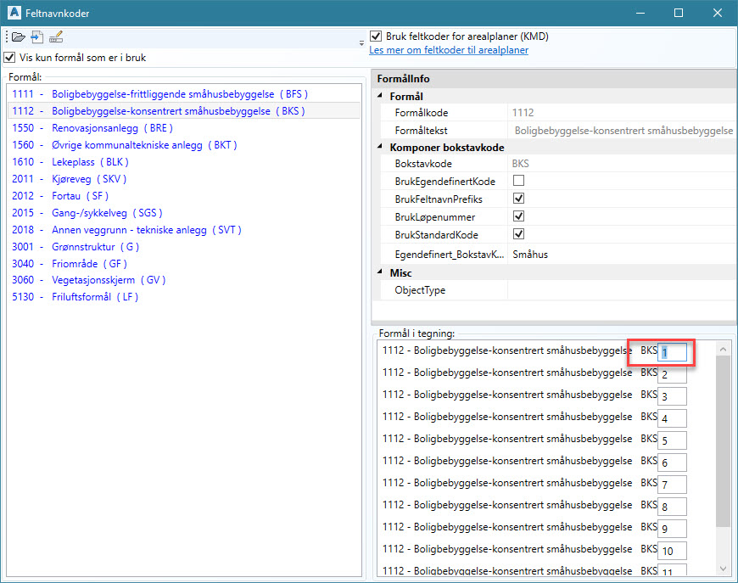The width and height of the screenshot is (738, 583).
Task: Open 'Les mer om feltkoder til arealplaner' link
Action: (449, 50)
